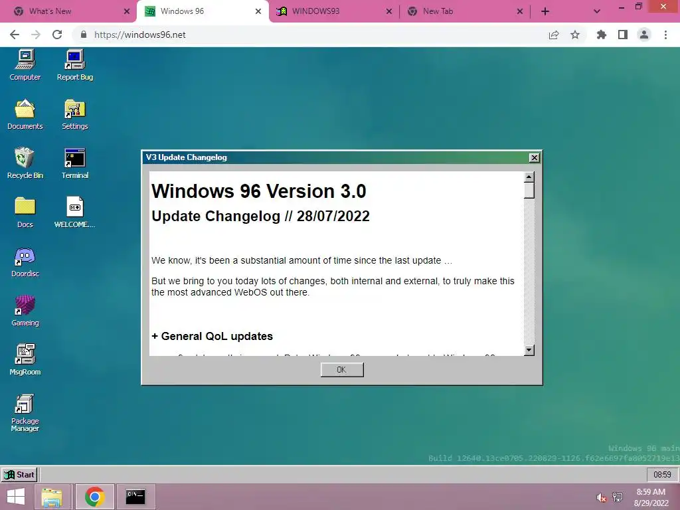Click the changelog scrollbar down arrow

pyautogui.click(x=529, y=350)
